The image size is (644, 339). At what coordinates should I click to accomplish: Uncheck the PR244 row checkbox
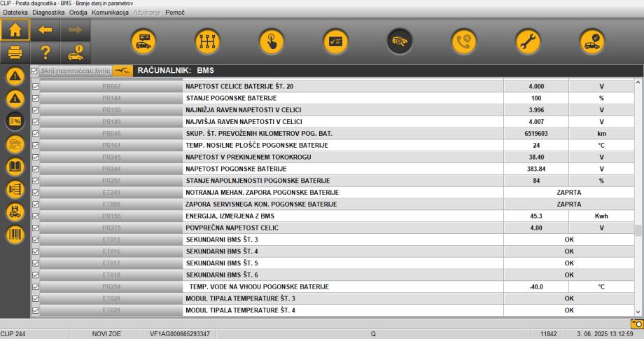click(35, 169)
